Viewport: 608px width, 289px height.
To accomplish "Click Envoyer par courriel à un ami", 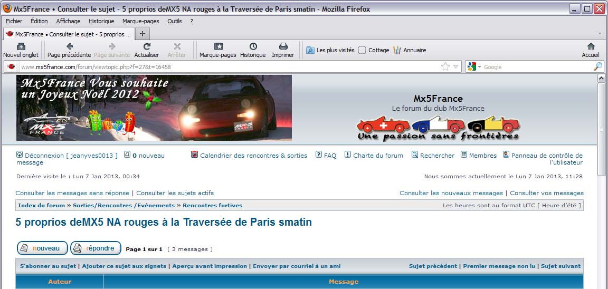I will click(x=297, y=266).
